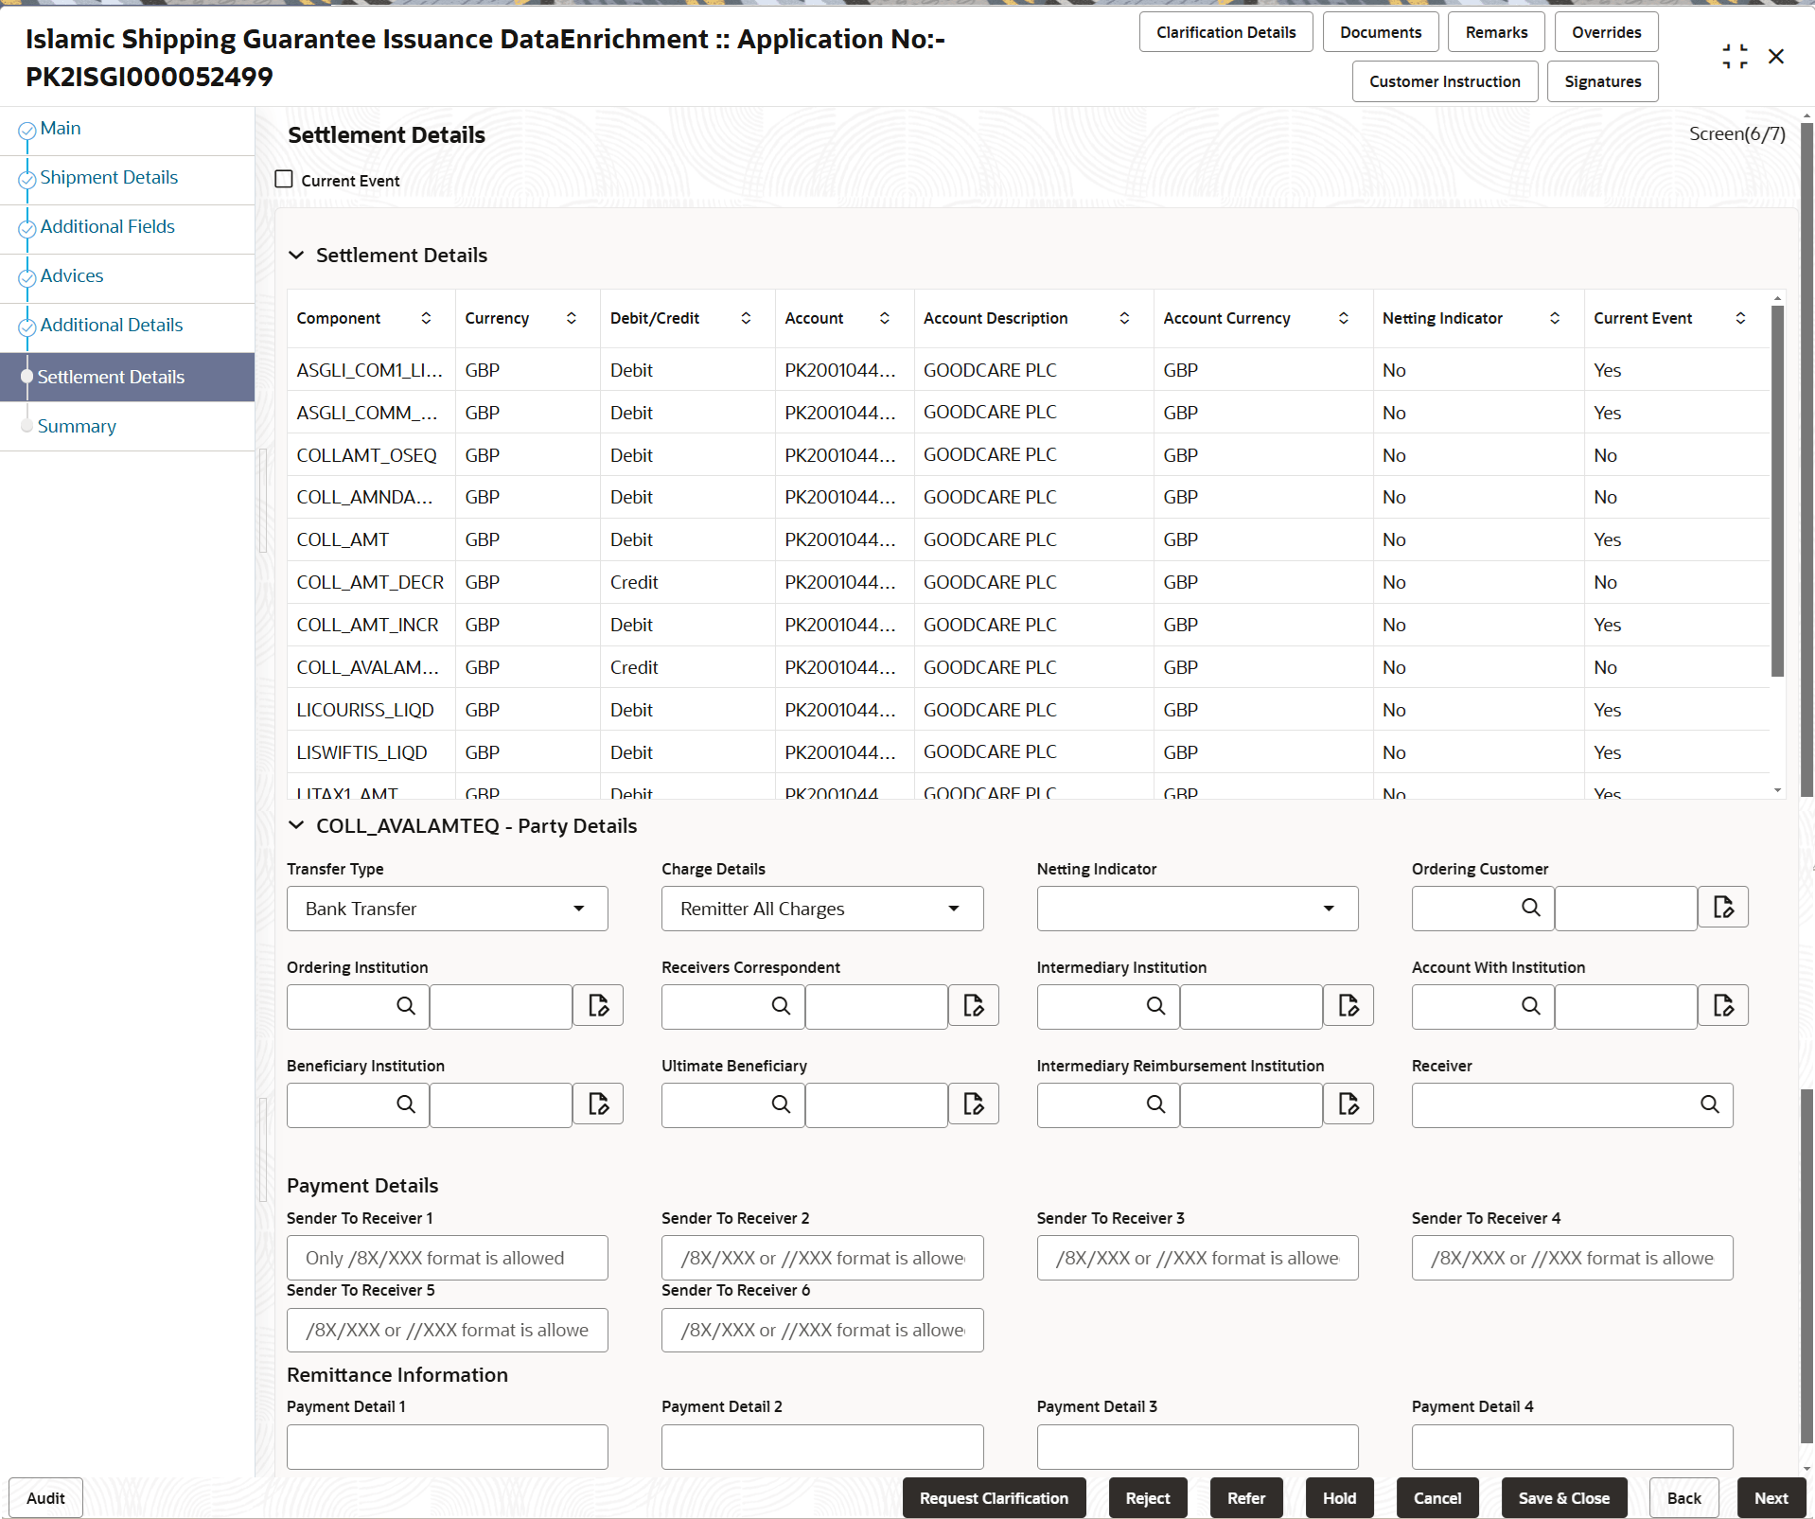The height and width of the screenshot is (1519, 1815).
Task: Click the search icon in Ordering Institution field
Action: coord(405,1006)
